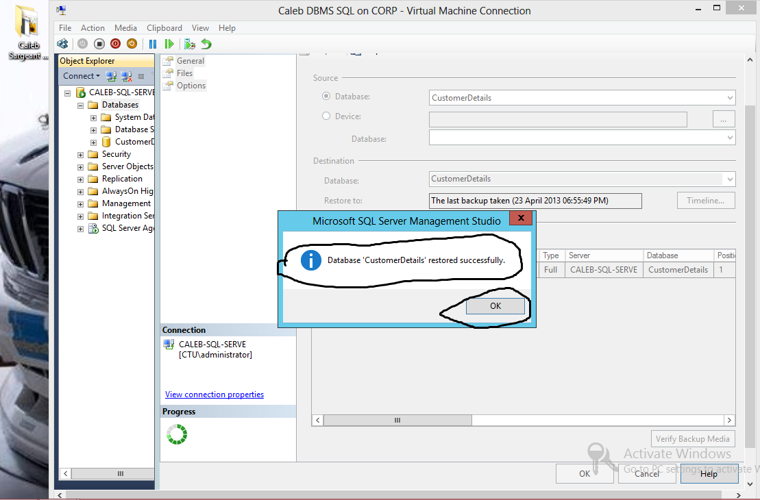The height and width of the screenshot is (500, 760).
Task: Click the General page icon
Action: pyautogui.click(x=168, y=60)
